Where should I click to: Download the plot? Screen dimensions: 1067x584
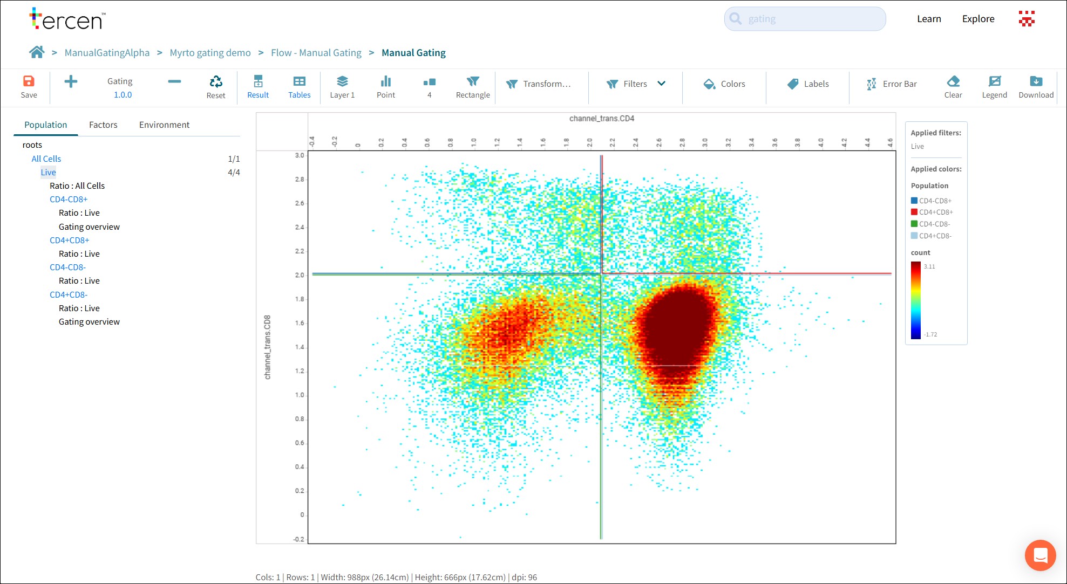point(1036,87)
